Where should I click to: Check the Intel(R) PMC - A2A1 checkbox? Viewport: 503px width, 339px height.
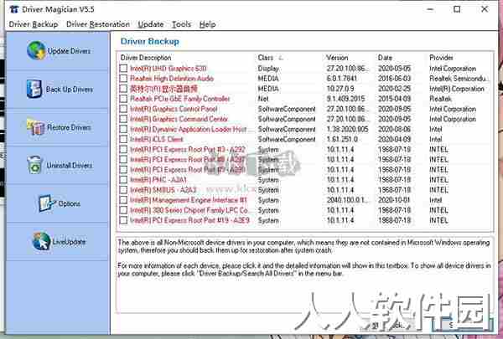pyautogui.click(x=123, y=180)
